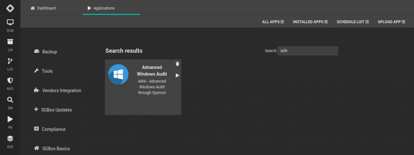Viewport: 414px width, 155px height.
Task: Open the LM archive box icon
Action: point(10,42)
